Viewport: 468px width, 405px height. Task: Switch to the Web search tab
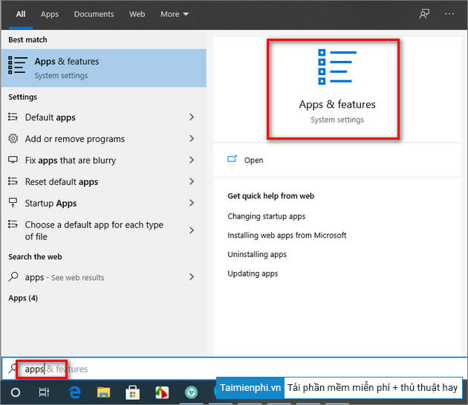pos(137,14)
